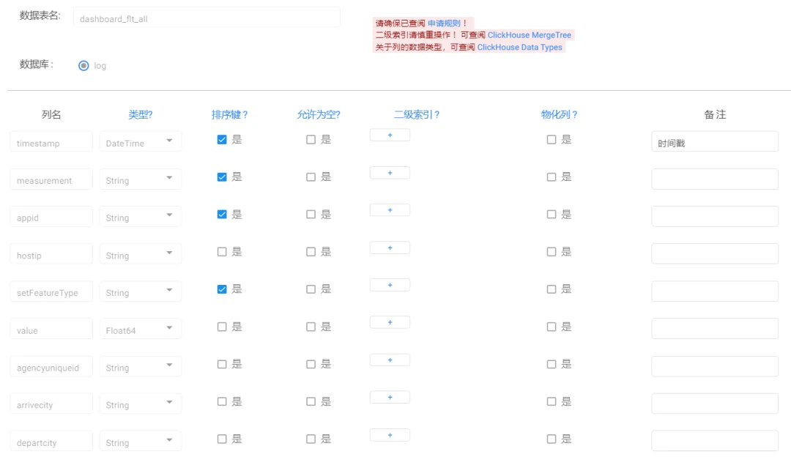Add secondary index for setFeatureType column

(x=390, y=285)
